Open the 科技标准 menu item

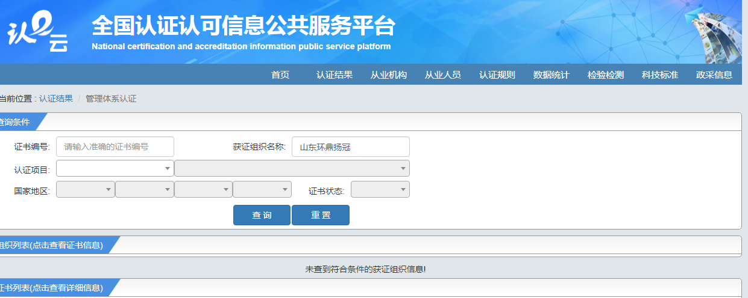660,74
